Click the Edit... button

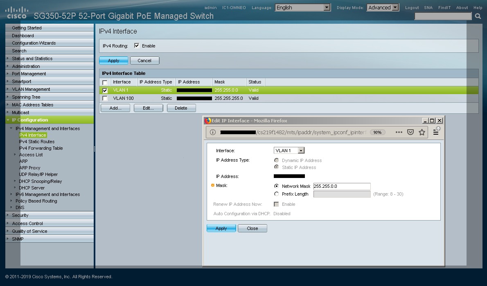tap(148, 108)
